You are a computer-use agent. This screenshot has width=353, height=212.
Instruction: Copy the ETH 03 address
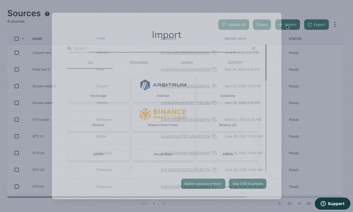coord(214,153)
